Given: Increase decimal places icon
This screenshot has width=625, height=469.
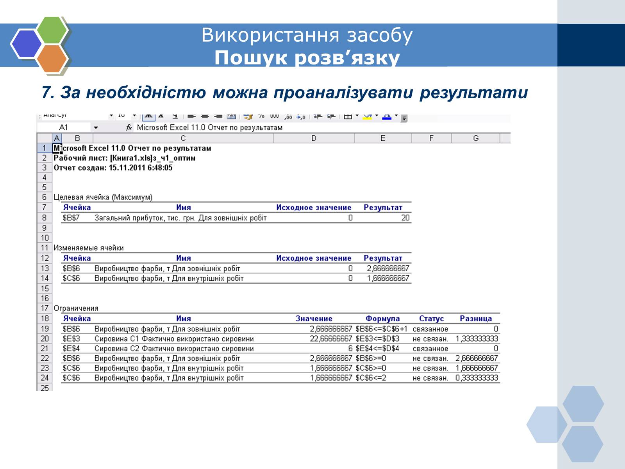Looking at the screenshot, I should pos(288,116).
